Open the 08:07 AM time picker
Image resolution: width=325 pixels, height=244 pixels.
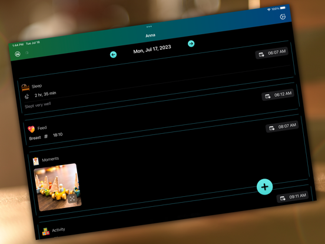282,127
